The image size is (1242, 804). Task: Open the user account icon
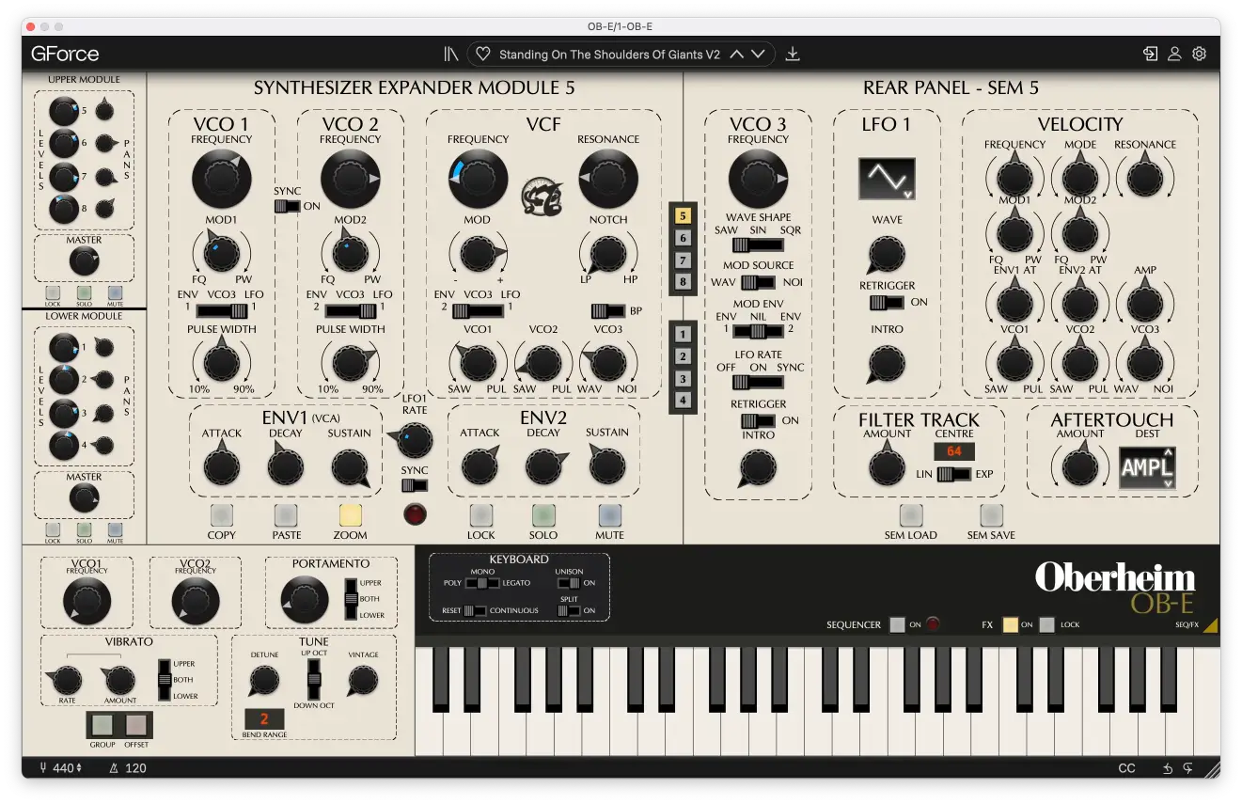tap(1174, 54)
